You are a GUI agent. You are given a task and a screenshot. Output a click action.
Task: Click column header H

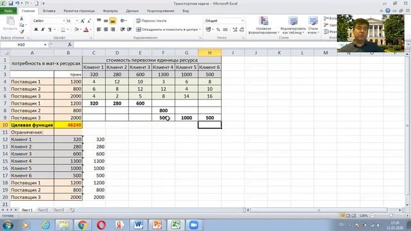click(x=210, y=53)
